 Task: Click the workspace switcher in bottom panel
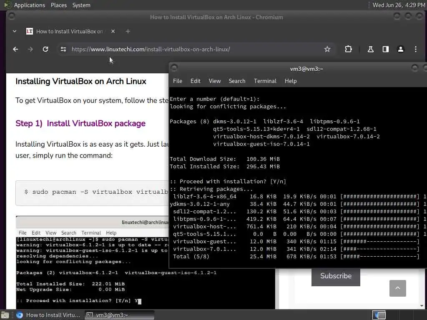pyautogui.click(x=379, y=315)
